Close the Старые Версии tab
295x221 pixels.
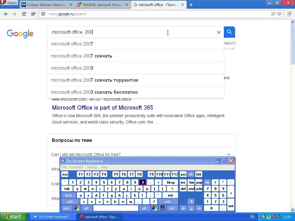[71, 5]
